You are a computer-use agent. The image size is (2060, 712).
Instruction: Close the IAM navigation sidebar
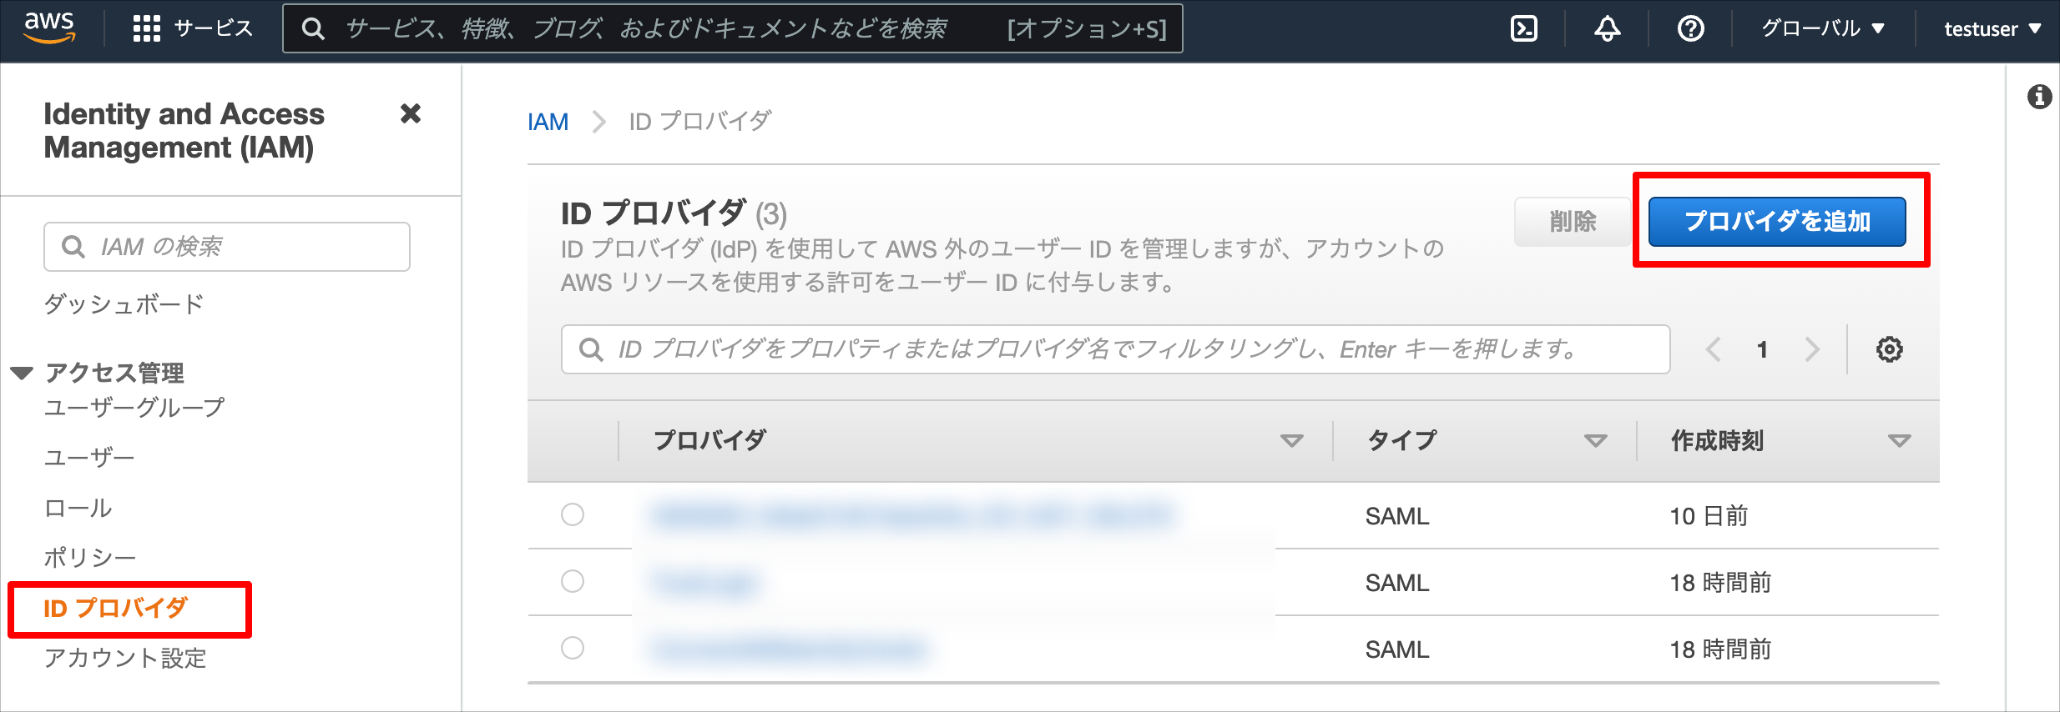point(411,113)
